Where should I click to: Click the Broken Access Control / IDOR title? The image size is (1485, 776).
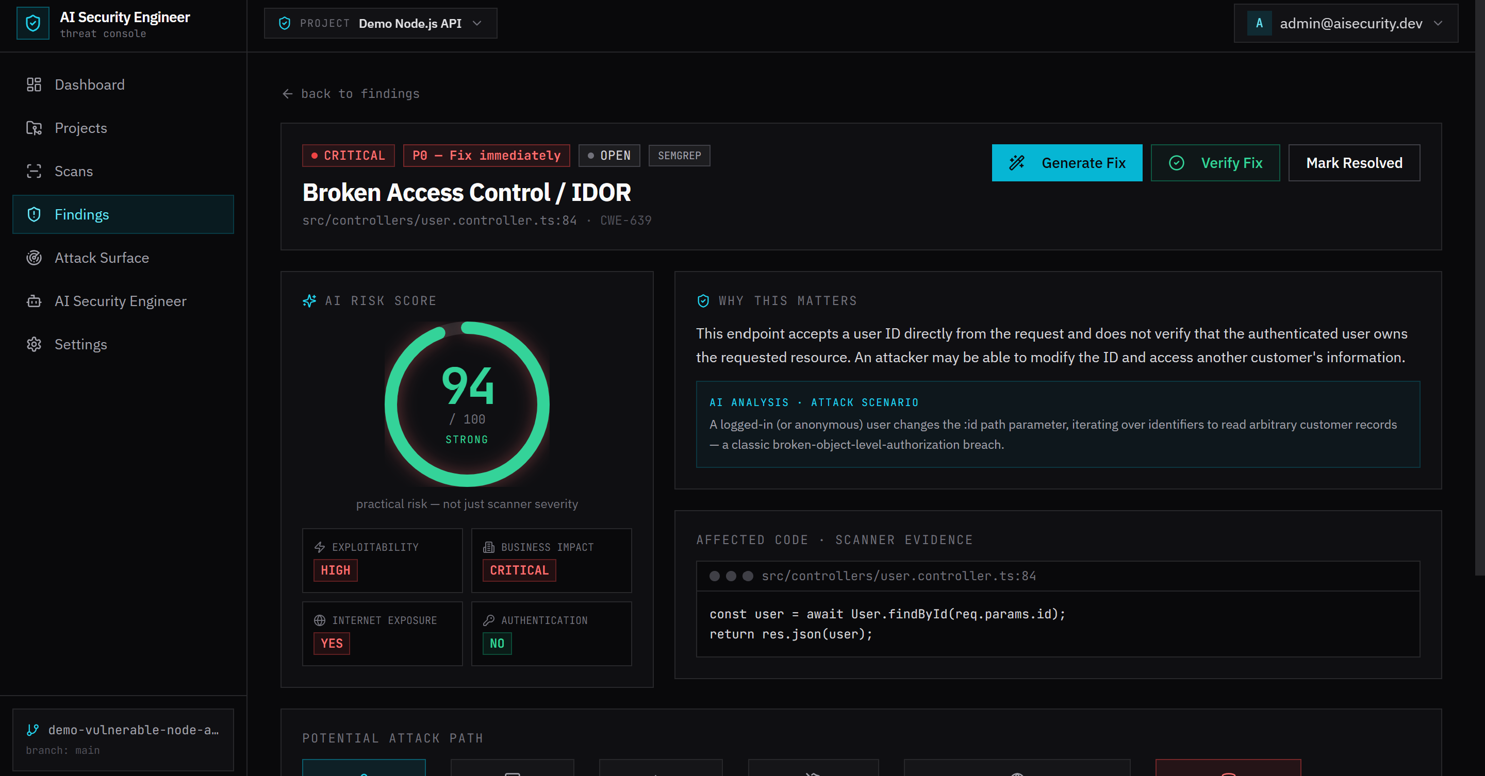pos(466,192)
